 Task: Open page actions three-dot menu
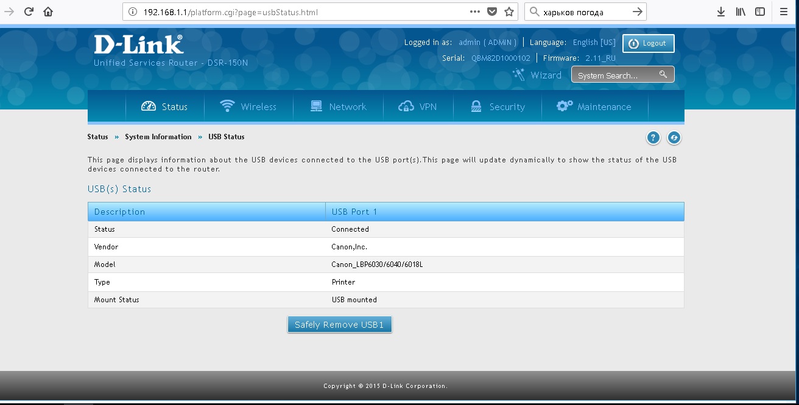[475, 12]
